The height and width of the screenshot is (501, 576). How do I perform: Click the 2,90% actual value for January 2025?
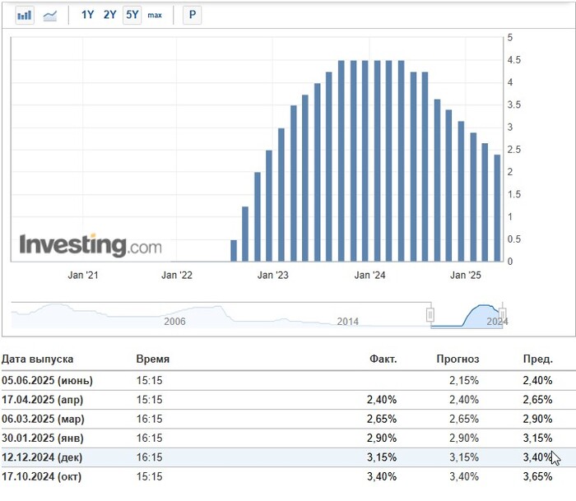[382, 438]
